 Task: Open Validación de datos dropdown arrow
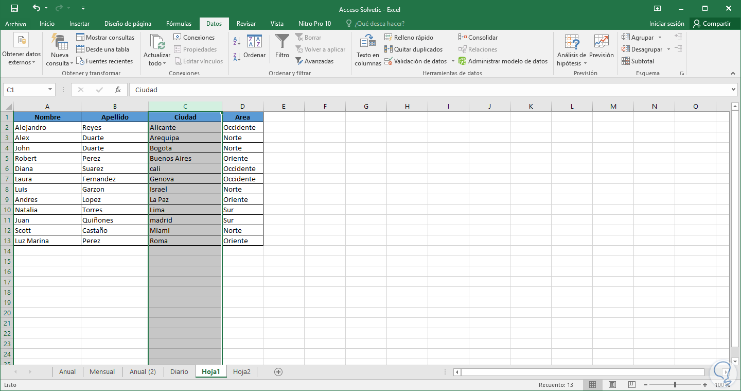click(453, 61)
